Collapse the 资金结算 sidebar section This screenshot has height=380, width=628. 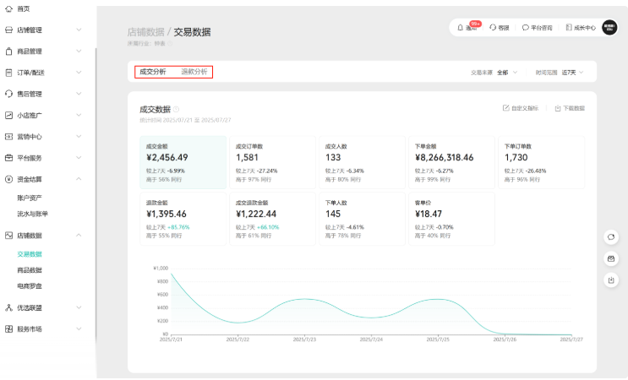pyautogui.click(x=79, y=179)
